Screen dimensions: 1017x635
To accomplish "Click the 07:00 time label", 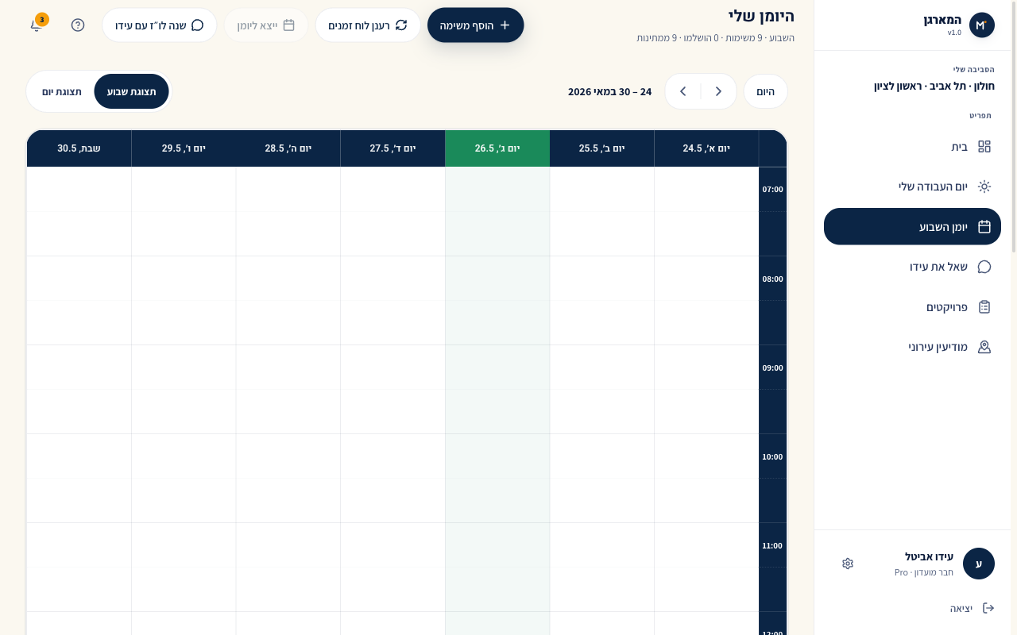I will (x=772, y=190).
